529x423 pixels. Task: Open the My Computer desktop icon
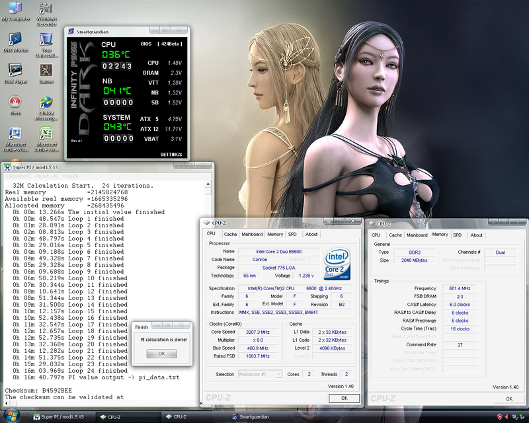tap(15, 12)
